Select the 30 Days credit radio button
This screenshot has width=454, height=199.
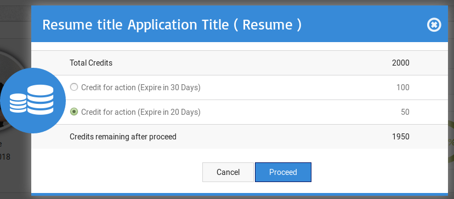click(x=74, y=87)
